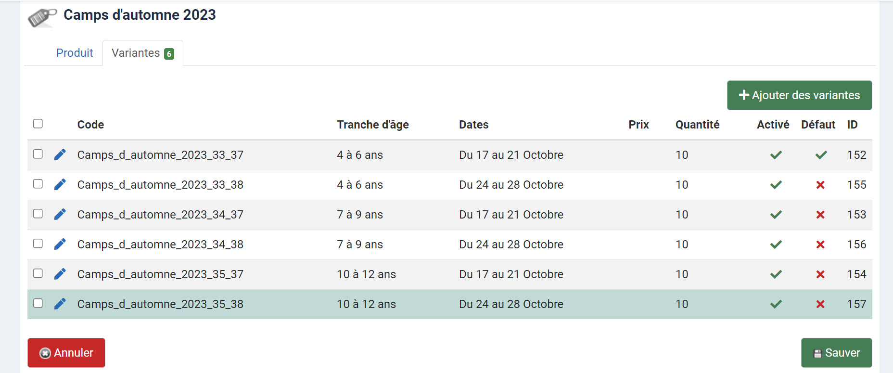Click the Code column header
893x373 pixels.
(x=90, y=125)
